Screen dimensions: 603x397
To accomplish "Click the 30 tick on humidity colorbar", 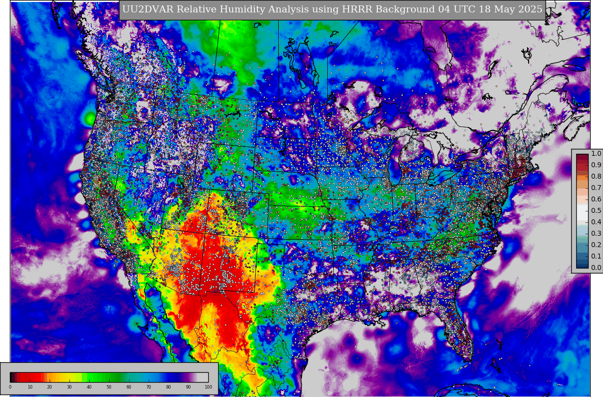I will point(69,387).
